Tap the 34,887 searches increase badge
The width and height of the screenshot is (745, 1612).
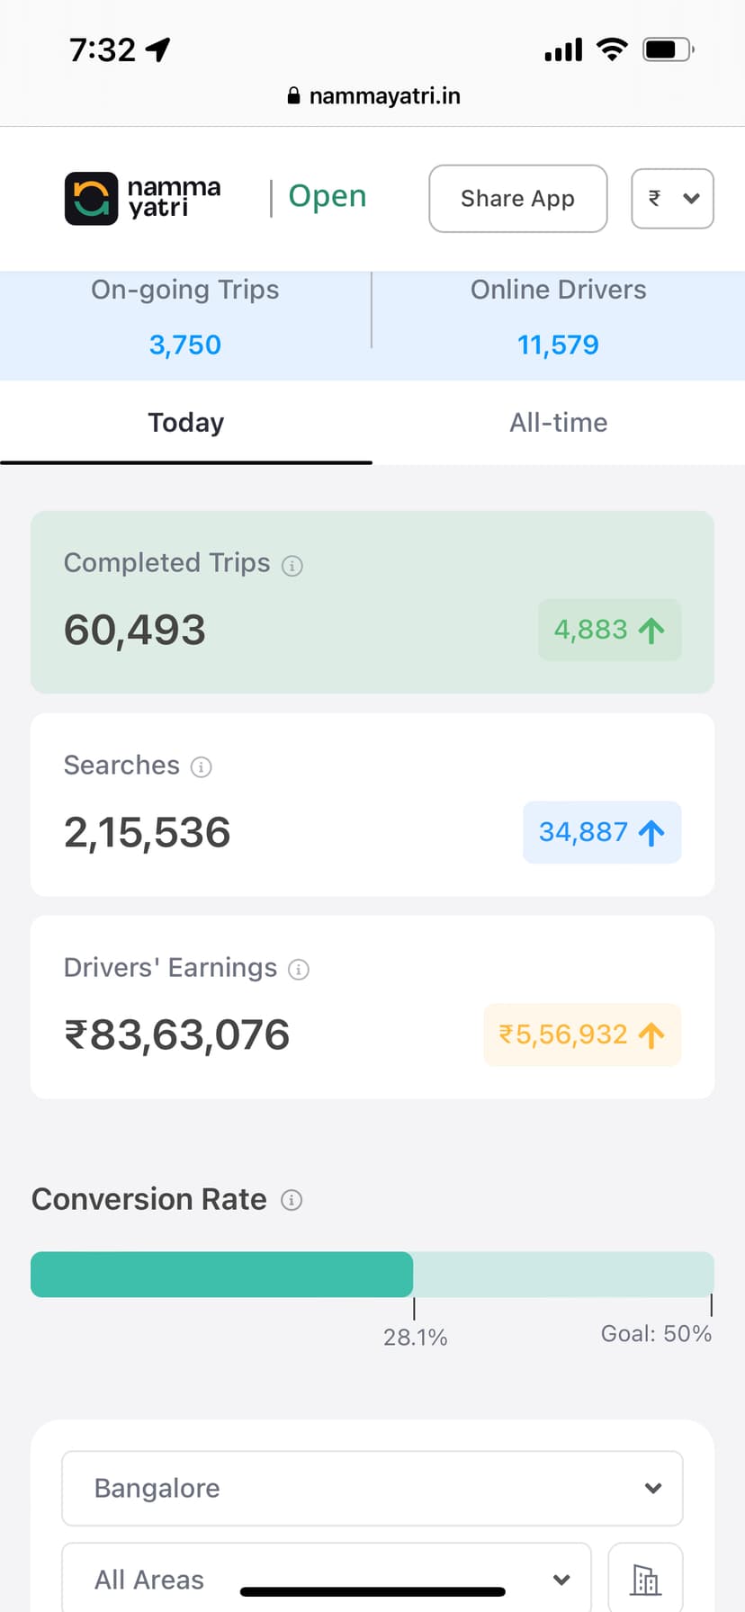click(602, 832)
